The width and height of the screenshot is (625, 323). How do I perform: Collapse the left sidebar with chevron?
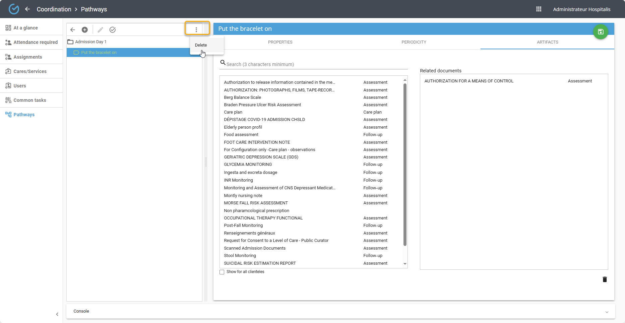point(57,314)
